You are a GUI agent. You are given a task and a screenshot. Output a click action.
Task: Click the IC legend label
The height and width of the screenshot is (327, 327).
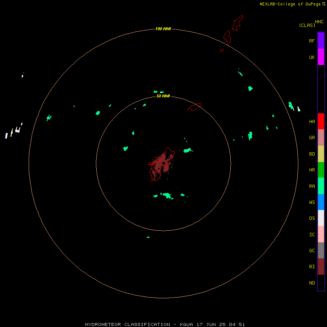point(312,234)
